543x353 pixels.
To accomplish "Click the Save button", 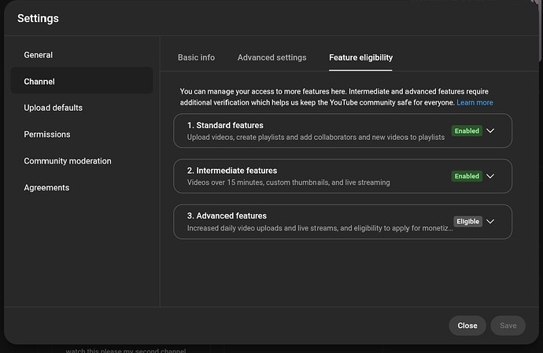I will pyautogui.click(x=508, y=325).
